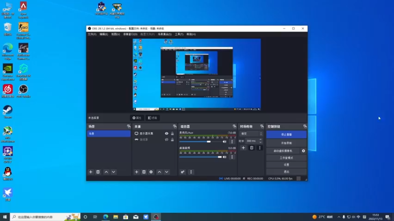Viewport: 394px width, 221px height.
Task: Show the game source via crossed eye
Action: click(x=166, y=139)
